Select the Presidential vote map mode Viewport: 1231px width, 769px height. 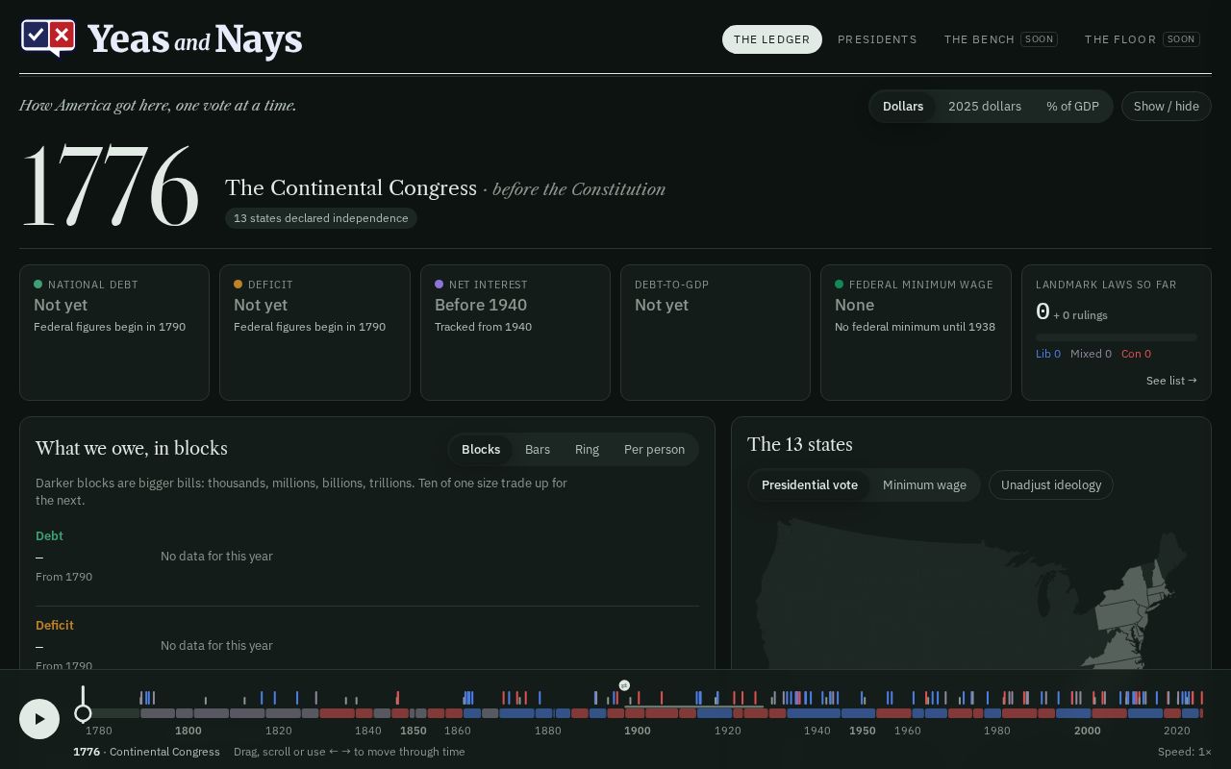[x=810, y=484]
